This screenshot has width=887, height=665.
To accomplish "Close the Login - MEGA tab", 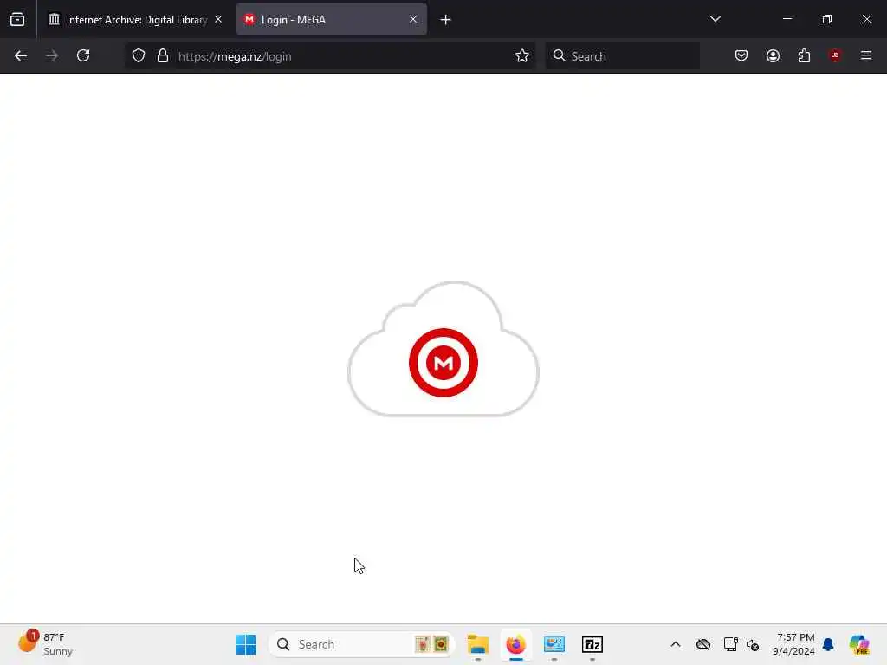I will [x=413, y=19].
